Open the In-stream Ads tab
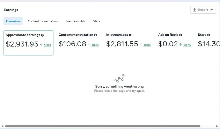The image size is (220, 129). (76, 21)
